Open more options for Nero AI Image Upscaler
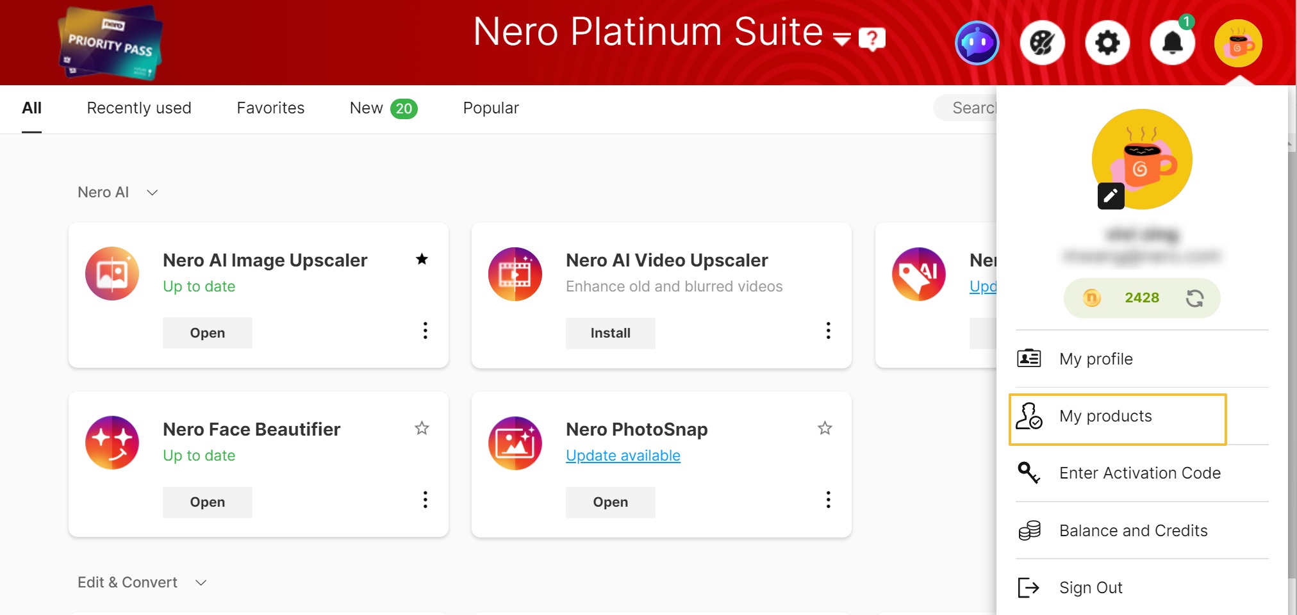Viewport: 1297px width, 615px height. coord(425,331)
